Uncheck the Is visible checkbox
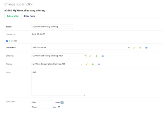The image size is (163, 120). pos(7,41)
